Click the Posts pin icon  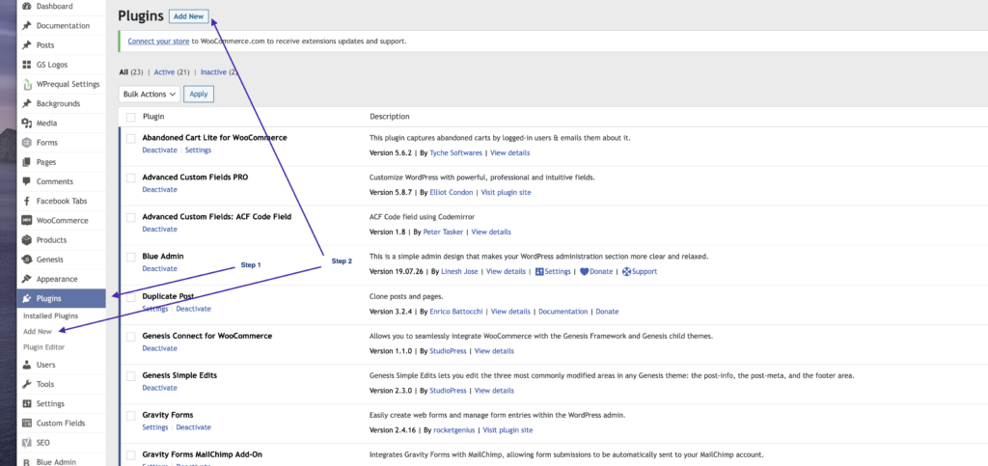point(26,45)
